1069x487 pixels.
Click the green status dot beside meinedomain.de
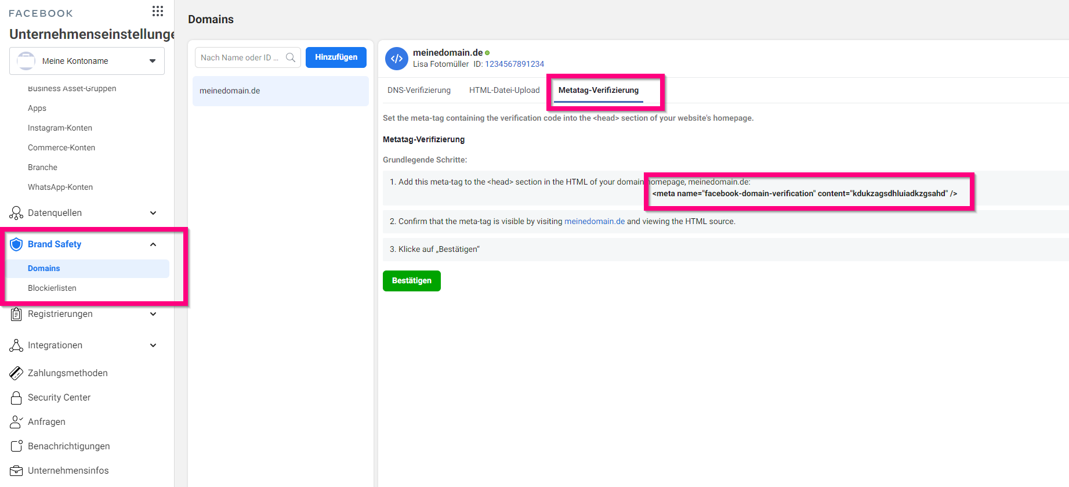pos(487,53)
